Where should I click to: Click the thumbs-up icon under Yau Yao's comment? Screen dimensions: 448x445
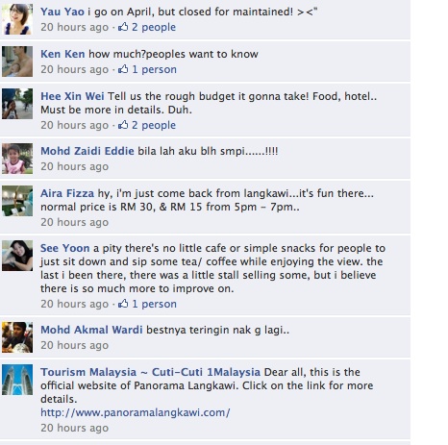[x=123, y=27]
